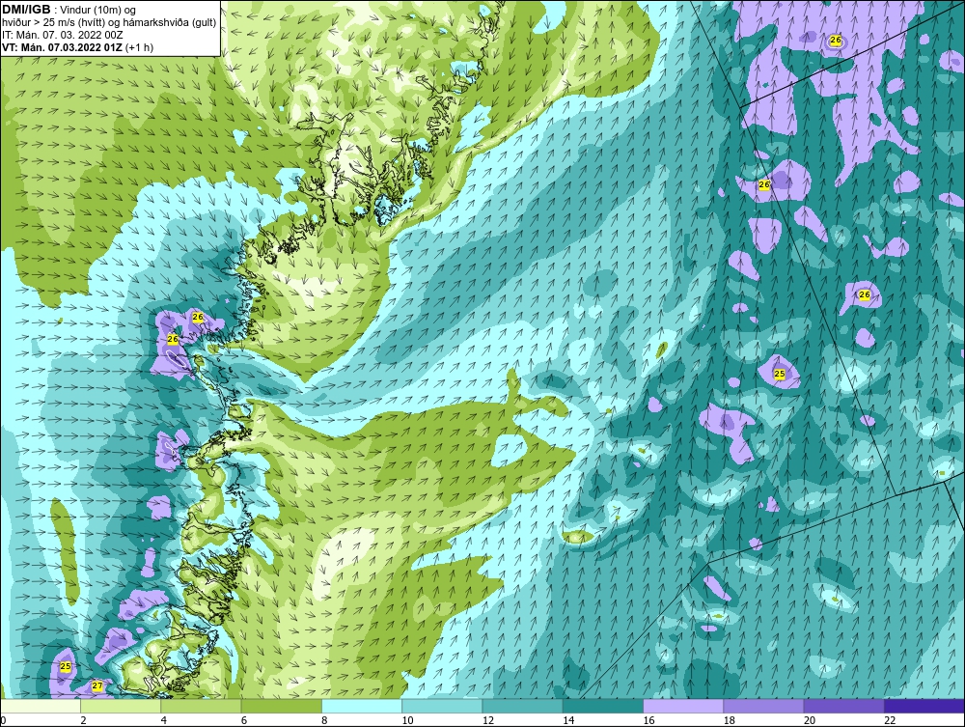The image size is (965, 727).
Task: Click the '10' tick label on the color scale
Action: point(407,721)
